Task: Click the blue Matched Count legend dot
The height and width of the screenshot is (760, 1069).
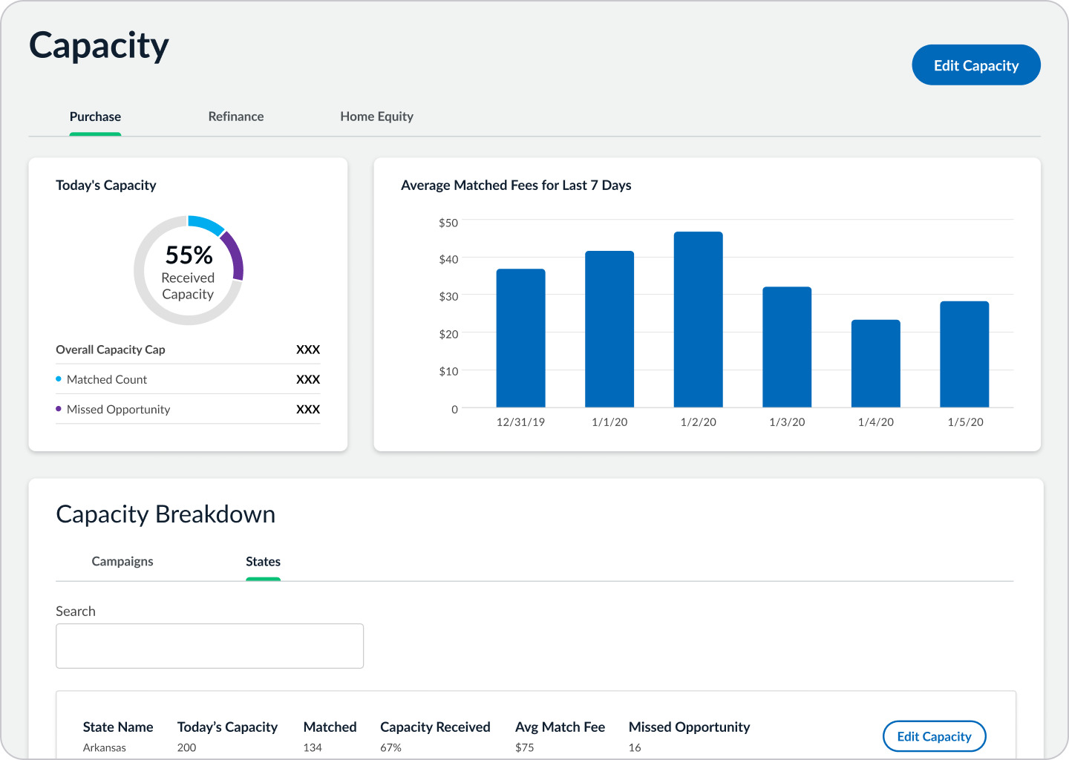Action: click(x=59, y=379)
